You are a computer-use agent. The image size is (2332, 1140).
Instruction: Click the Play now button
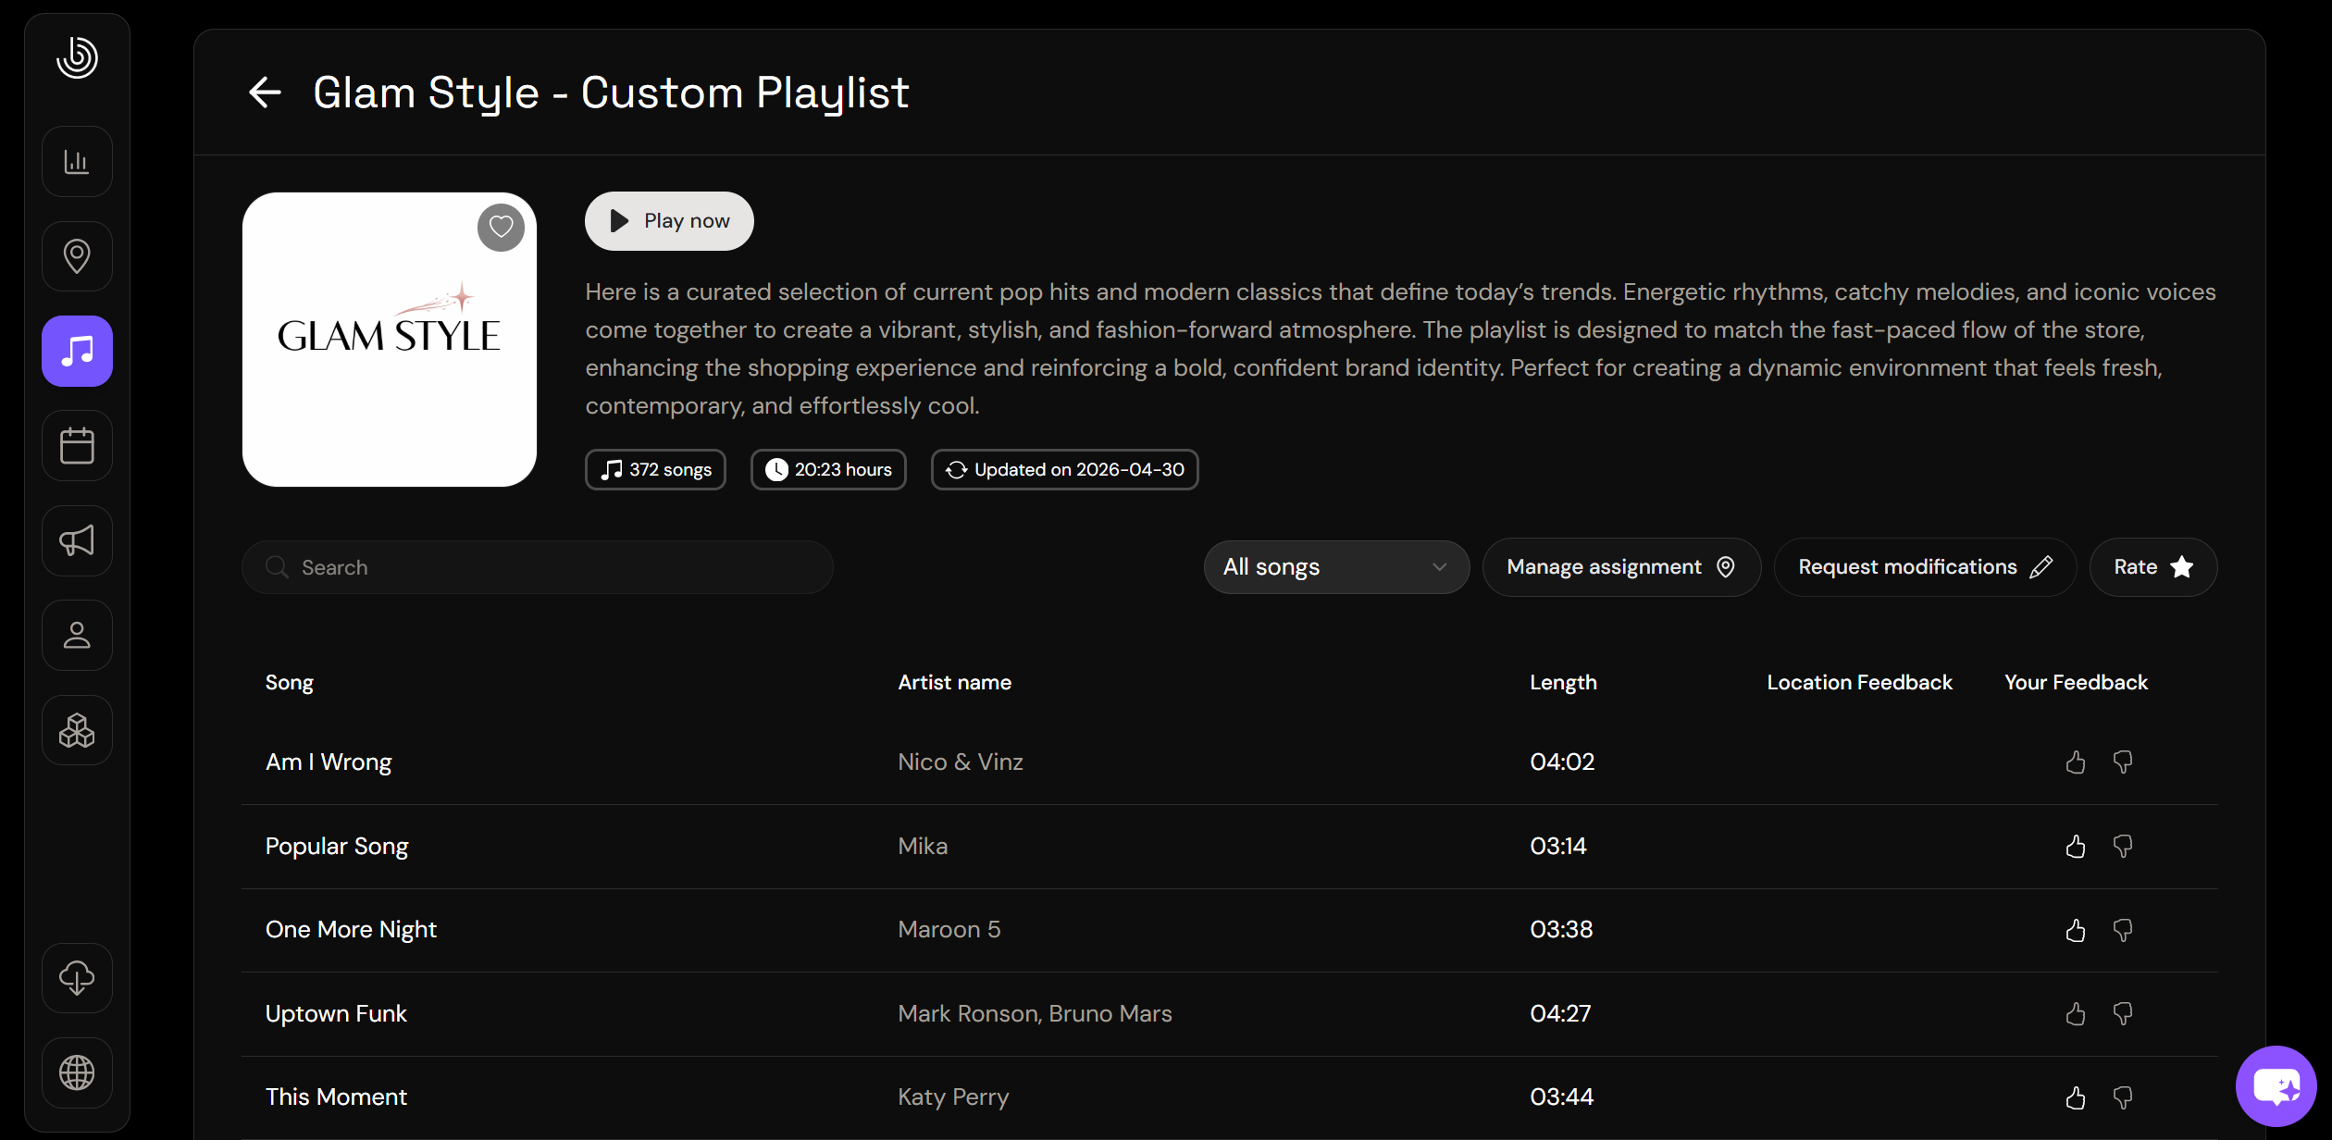pyautogui.click(x=669, y=221)
